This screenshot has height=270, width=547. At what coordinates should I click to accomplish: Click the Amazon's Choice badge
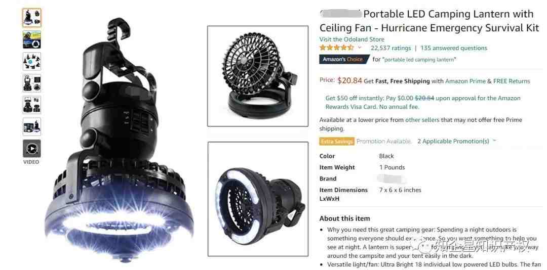(344, 59)
